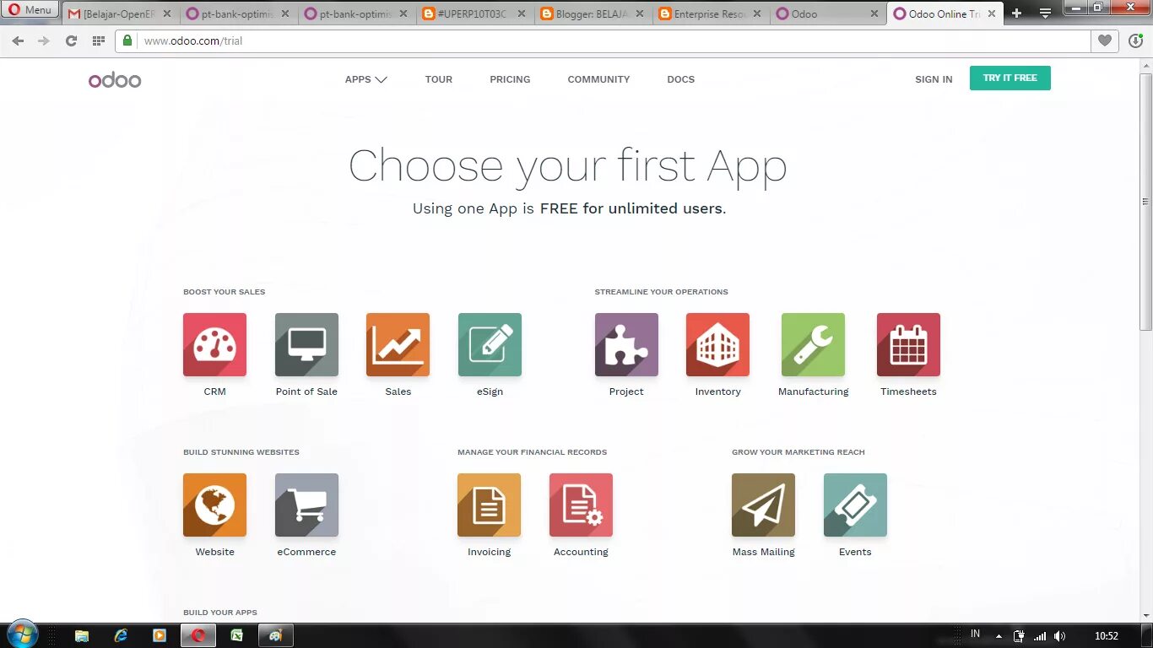Pick the Invoicing app icon
This screenshot has width=1153, height=648.
[x=490, y=505]
